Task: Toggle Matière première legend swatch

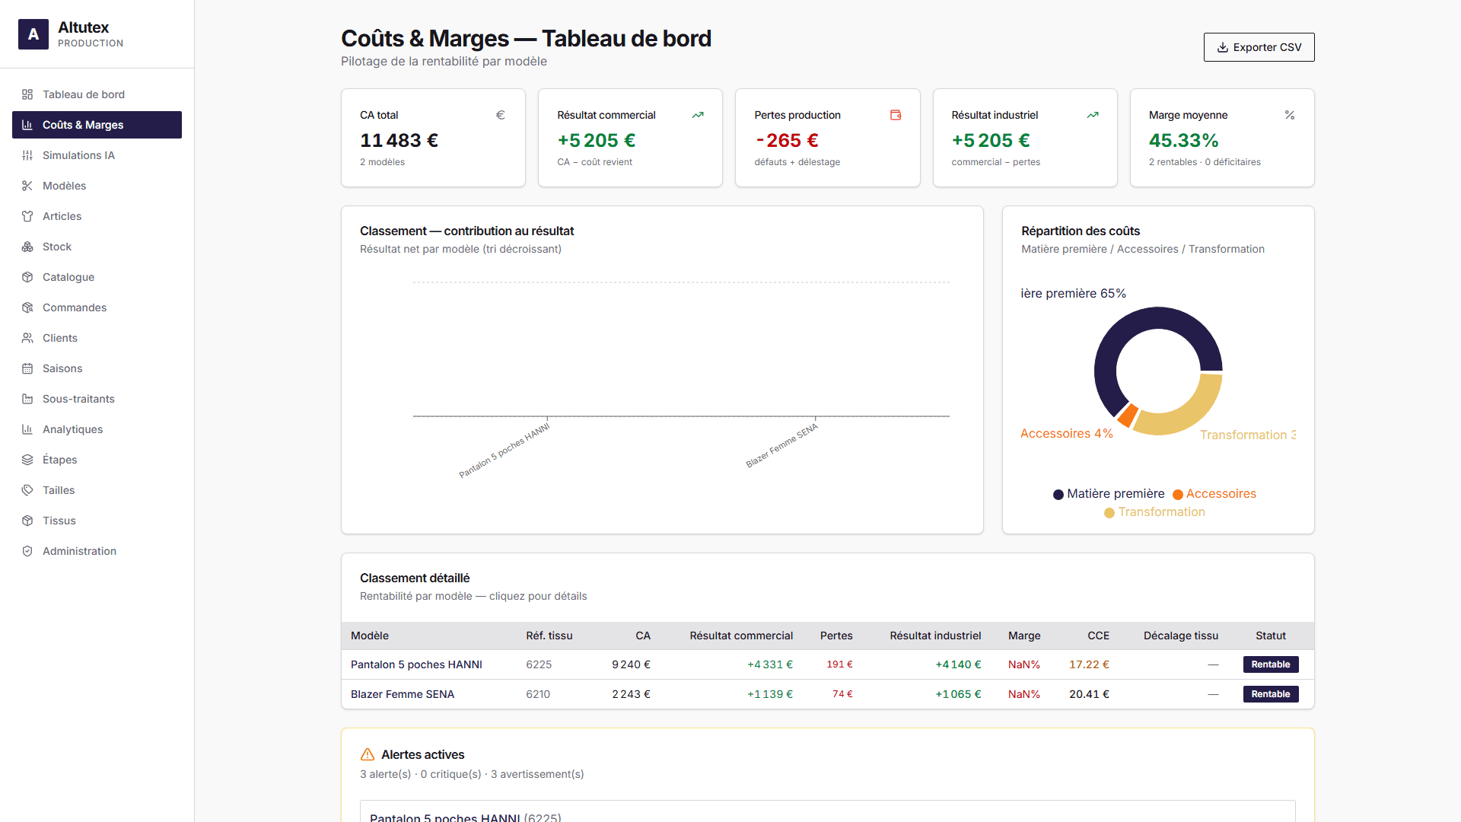Action: 1058,495
